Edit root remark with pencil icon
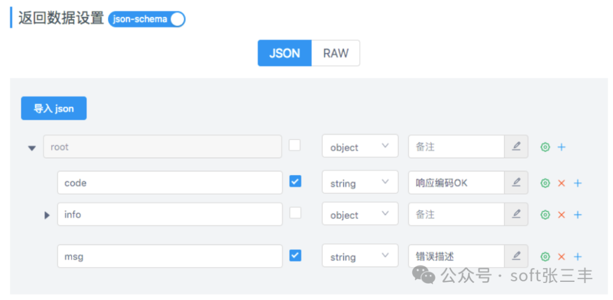This screenshot has width=613, height=300. [x=517, y=146]
